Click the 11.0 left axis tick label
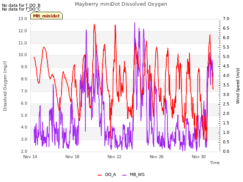Screen dimensions: 243x182 (23, 43)
